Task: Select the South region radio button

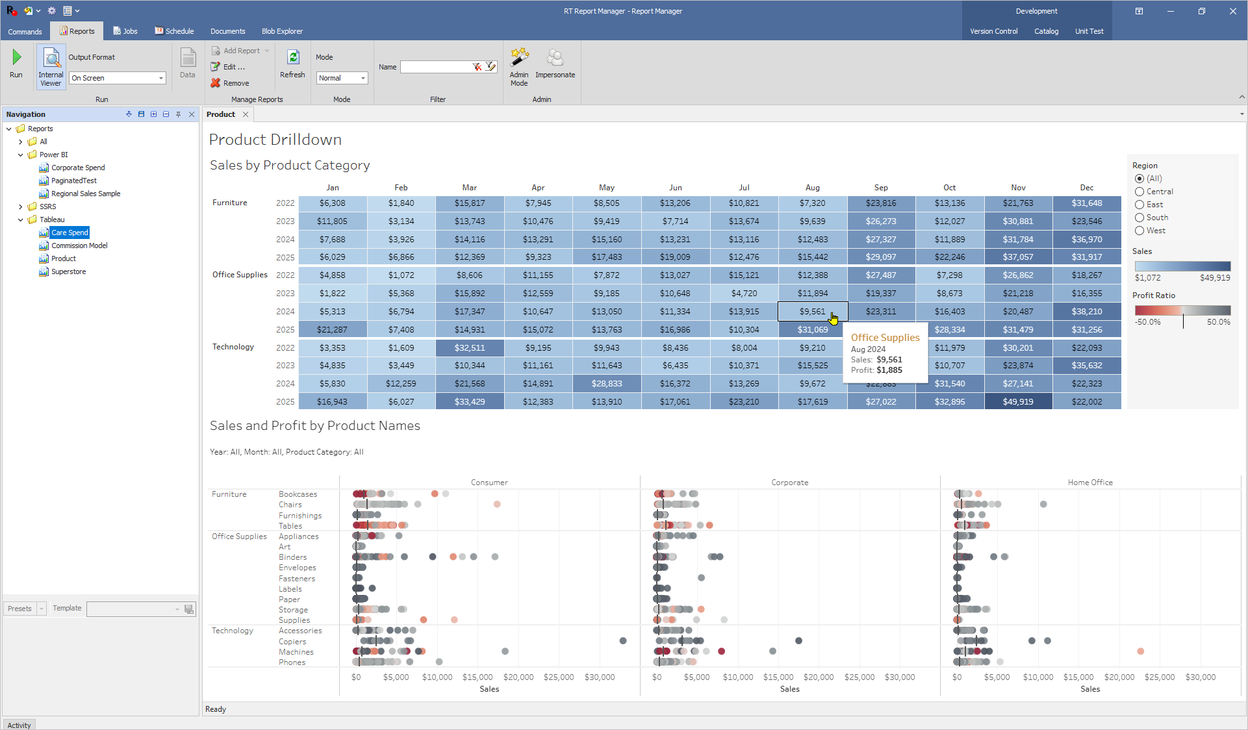Action: click(1140, 218)
